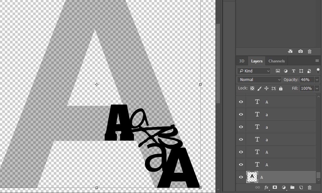
Task: Click transform reference point crosshair on canvas
Action: [97, 85]
